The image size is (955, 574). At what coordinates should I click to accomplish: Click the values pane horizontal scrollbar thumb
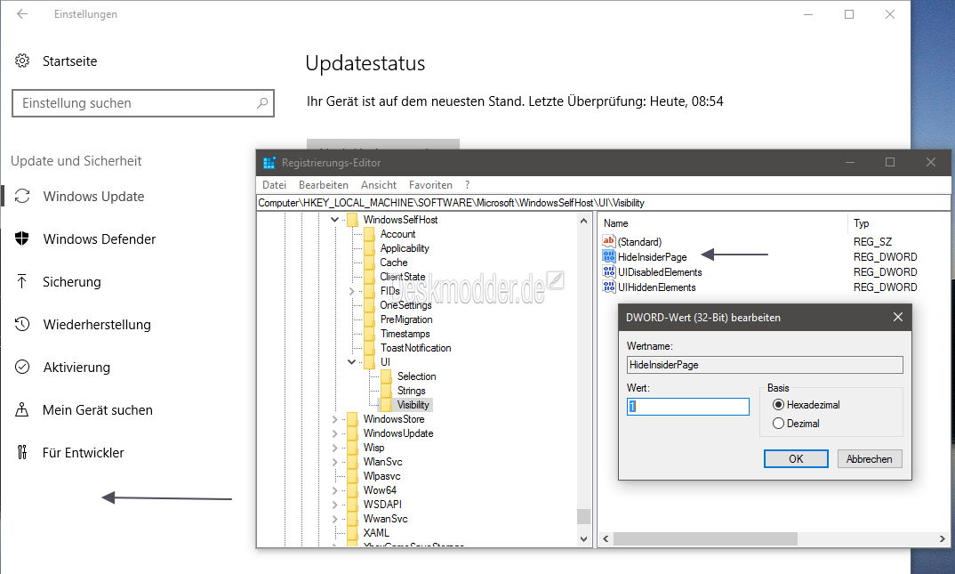(705, 538)
